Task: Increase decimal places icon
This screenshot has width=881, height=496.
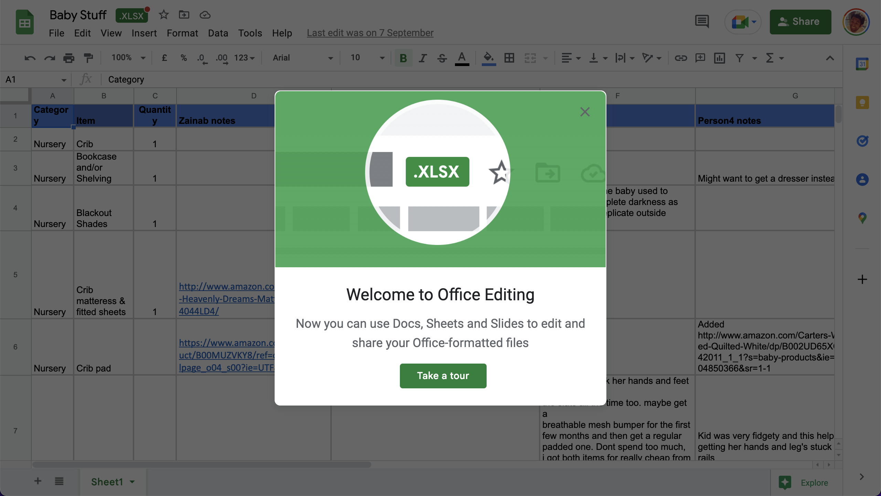Action: pos(222,58)
